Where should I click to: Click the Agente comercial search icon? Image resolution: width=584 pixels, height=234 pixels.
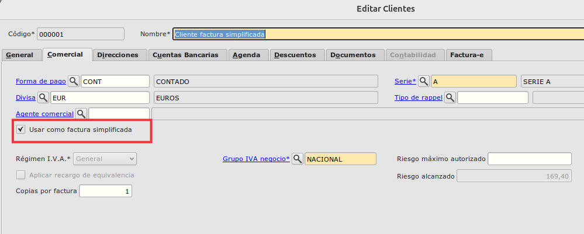81,114
